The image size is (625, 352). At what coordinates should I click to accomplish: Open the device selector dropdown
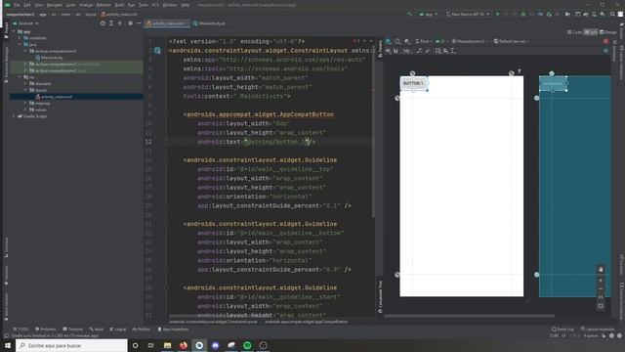coord(467,14)
